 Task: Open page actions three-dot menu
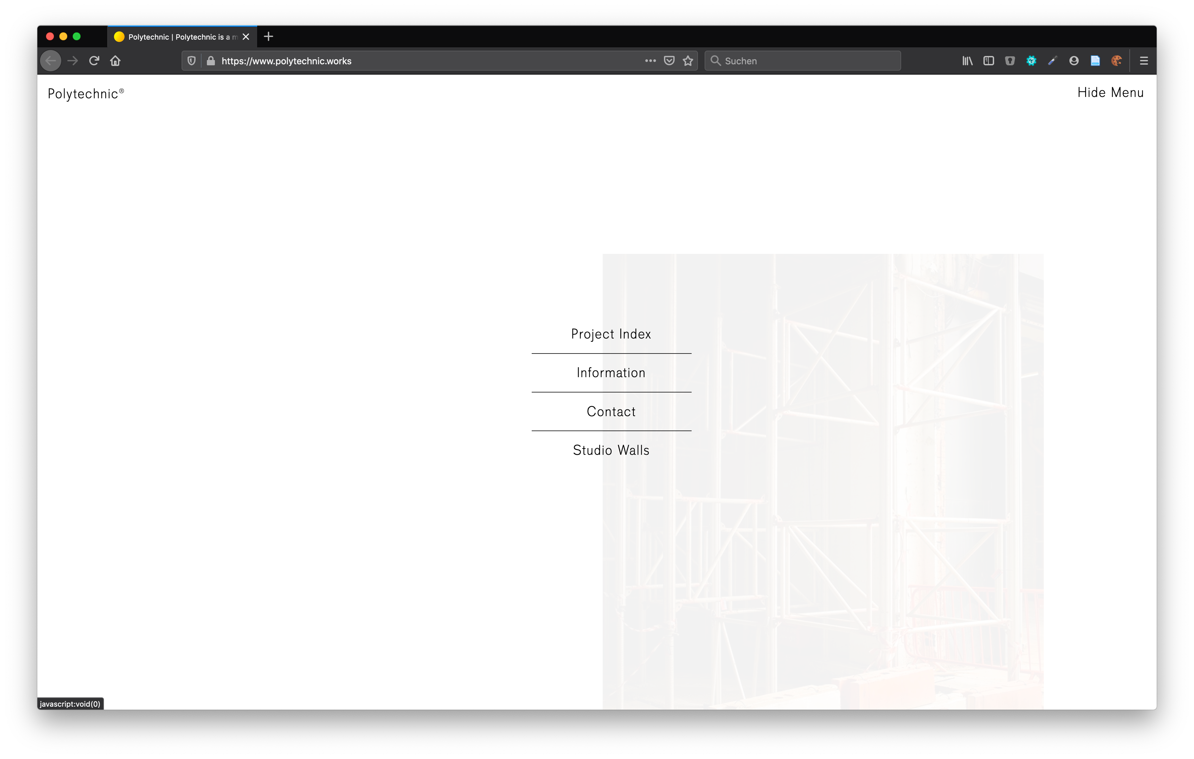[650, 61]
